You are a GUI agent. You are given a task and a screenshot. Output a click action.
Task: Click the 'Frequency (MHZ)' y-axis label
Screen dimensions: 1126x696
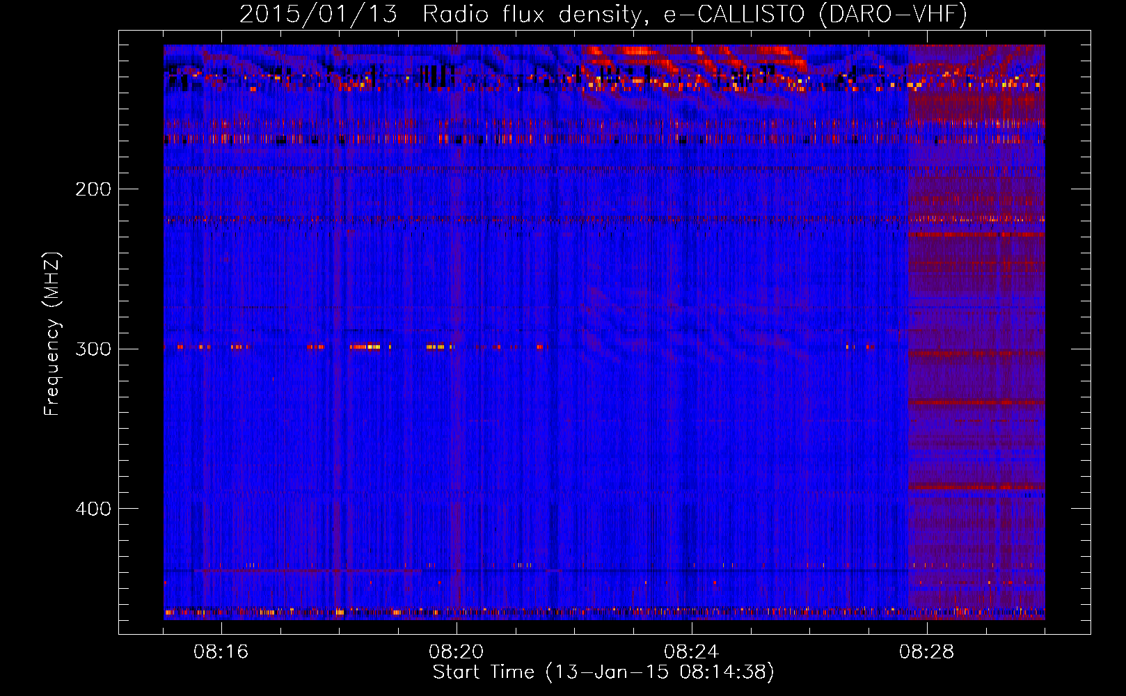click(52, 334)
